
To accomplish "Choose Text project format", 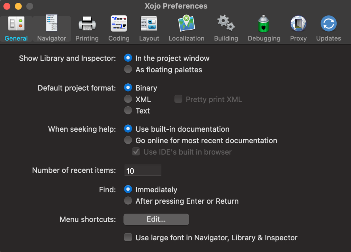I will (x=128, y=110).
